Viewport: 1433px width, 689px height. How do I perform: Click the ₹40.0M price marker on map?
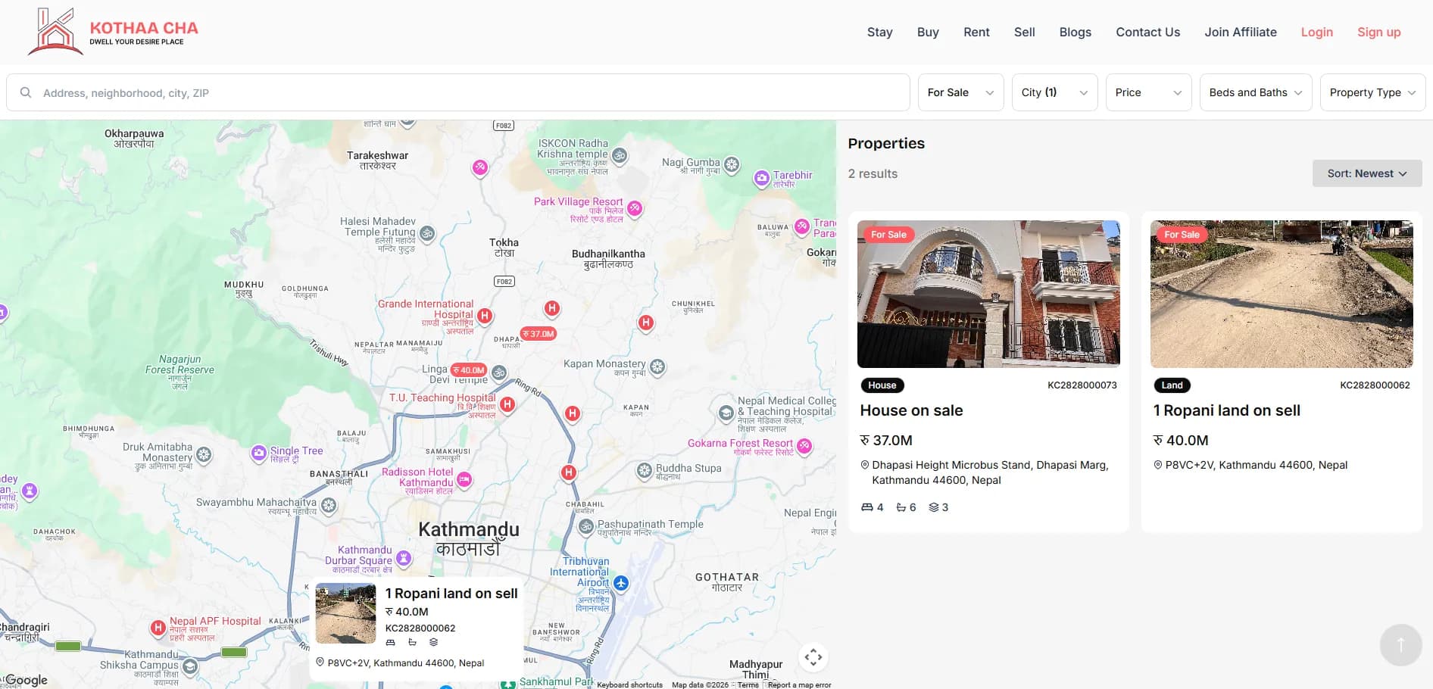click(x=469, y=370)
